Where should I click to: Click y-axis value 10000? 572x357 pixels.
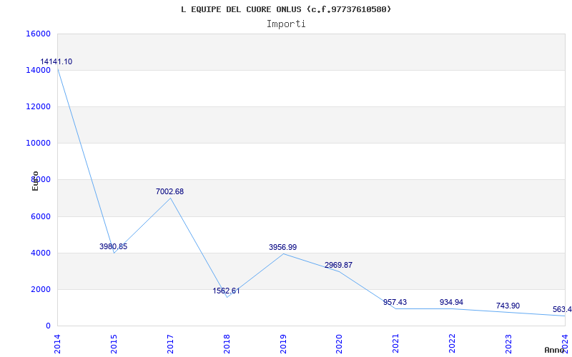pyautogui.click(x=38, y=144)
